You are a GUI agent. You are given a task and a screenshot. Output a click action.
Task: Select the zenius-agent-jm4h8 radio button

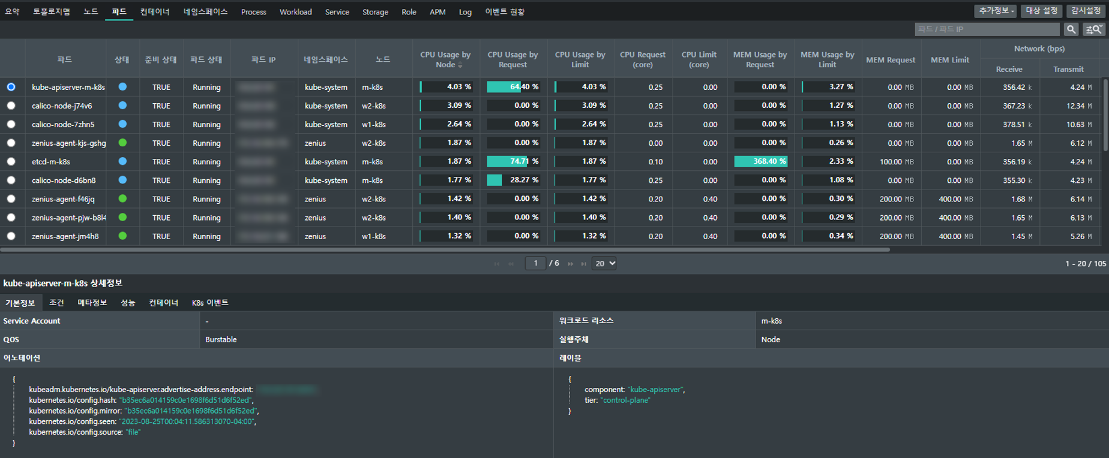click(x=11, y=236)
